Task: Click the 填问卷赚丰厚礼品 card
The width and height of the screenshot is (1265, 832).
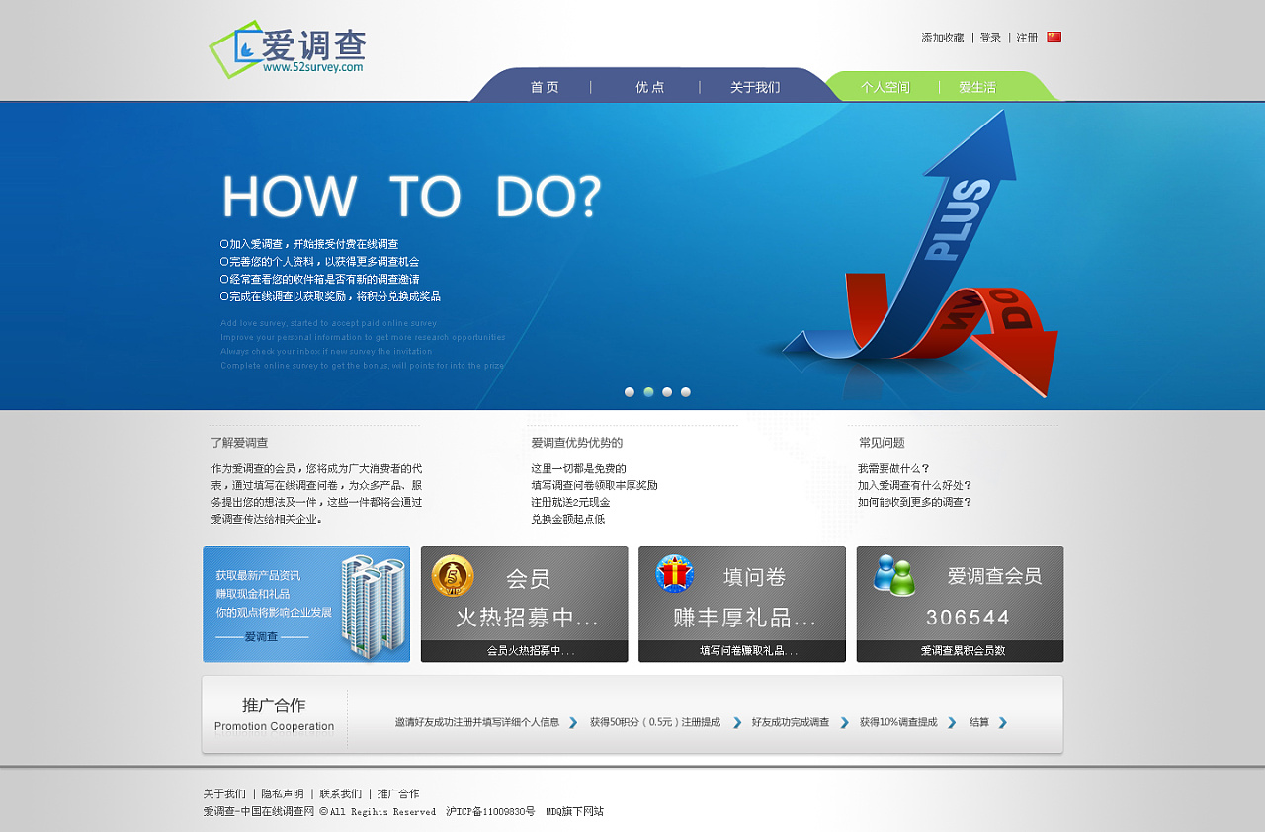Action: [x=742, y=604]
